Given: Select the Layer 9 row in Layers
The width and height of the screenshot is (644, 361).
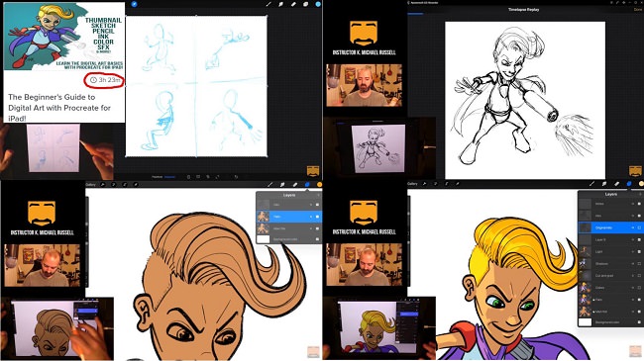Looking at the screenshot, I should [x=610, y=239].
